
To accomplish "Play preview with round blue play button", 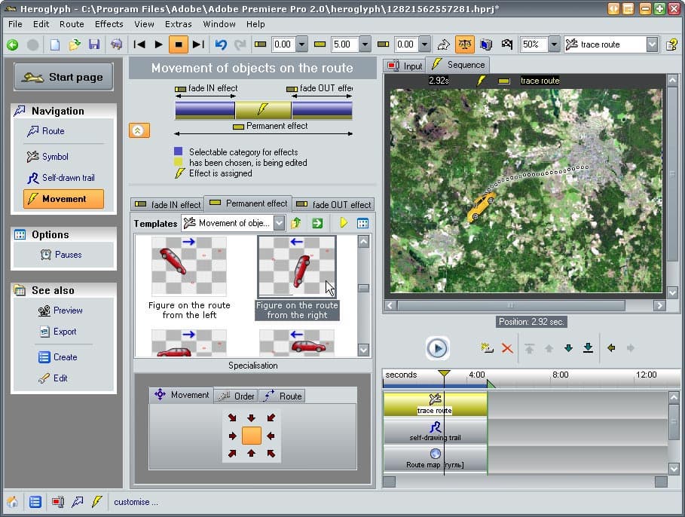I will point(437,348).
